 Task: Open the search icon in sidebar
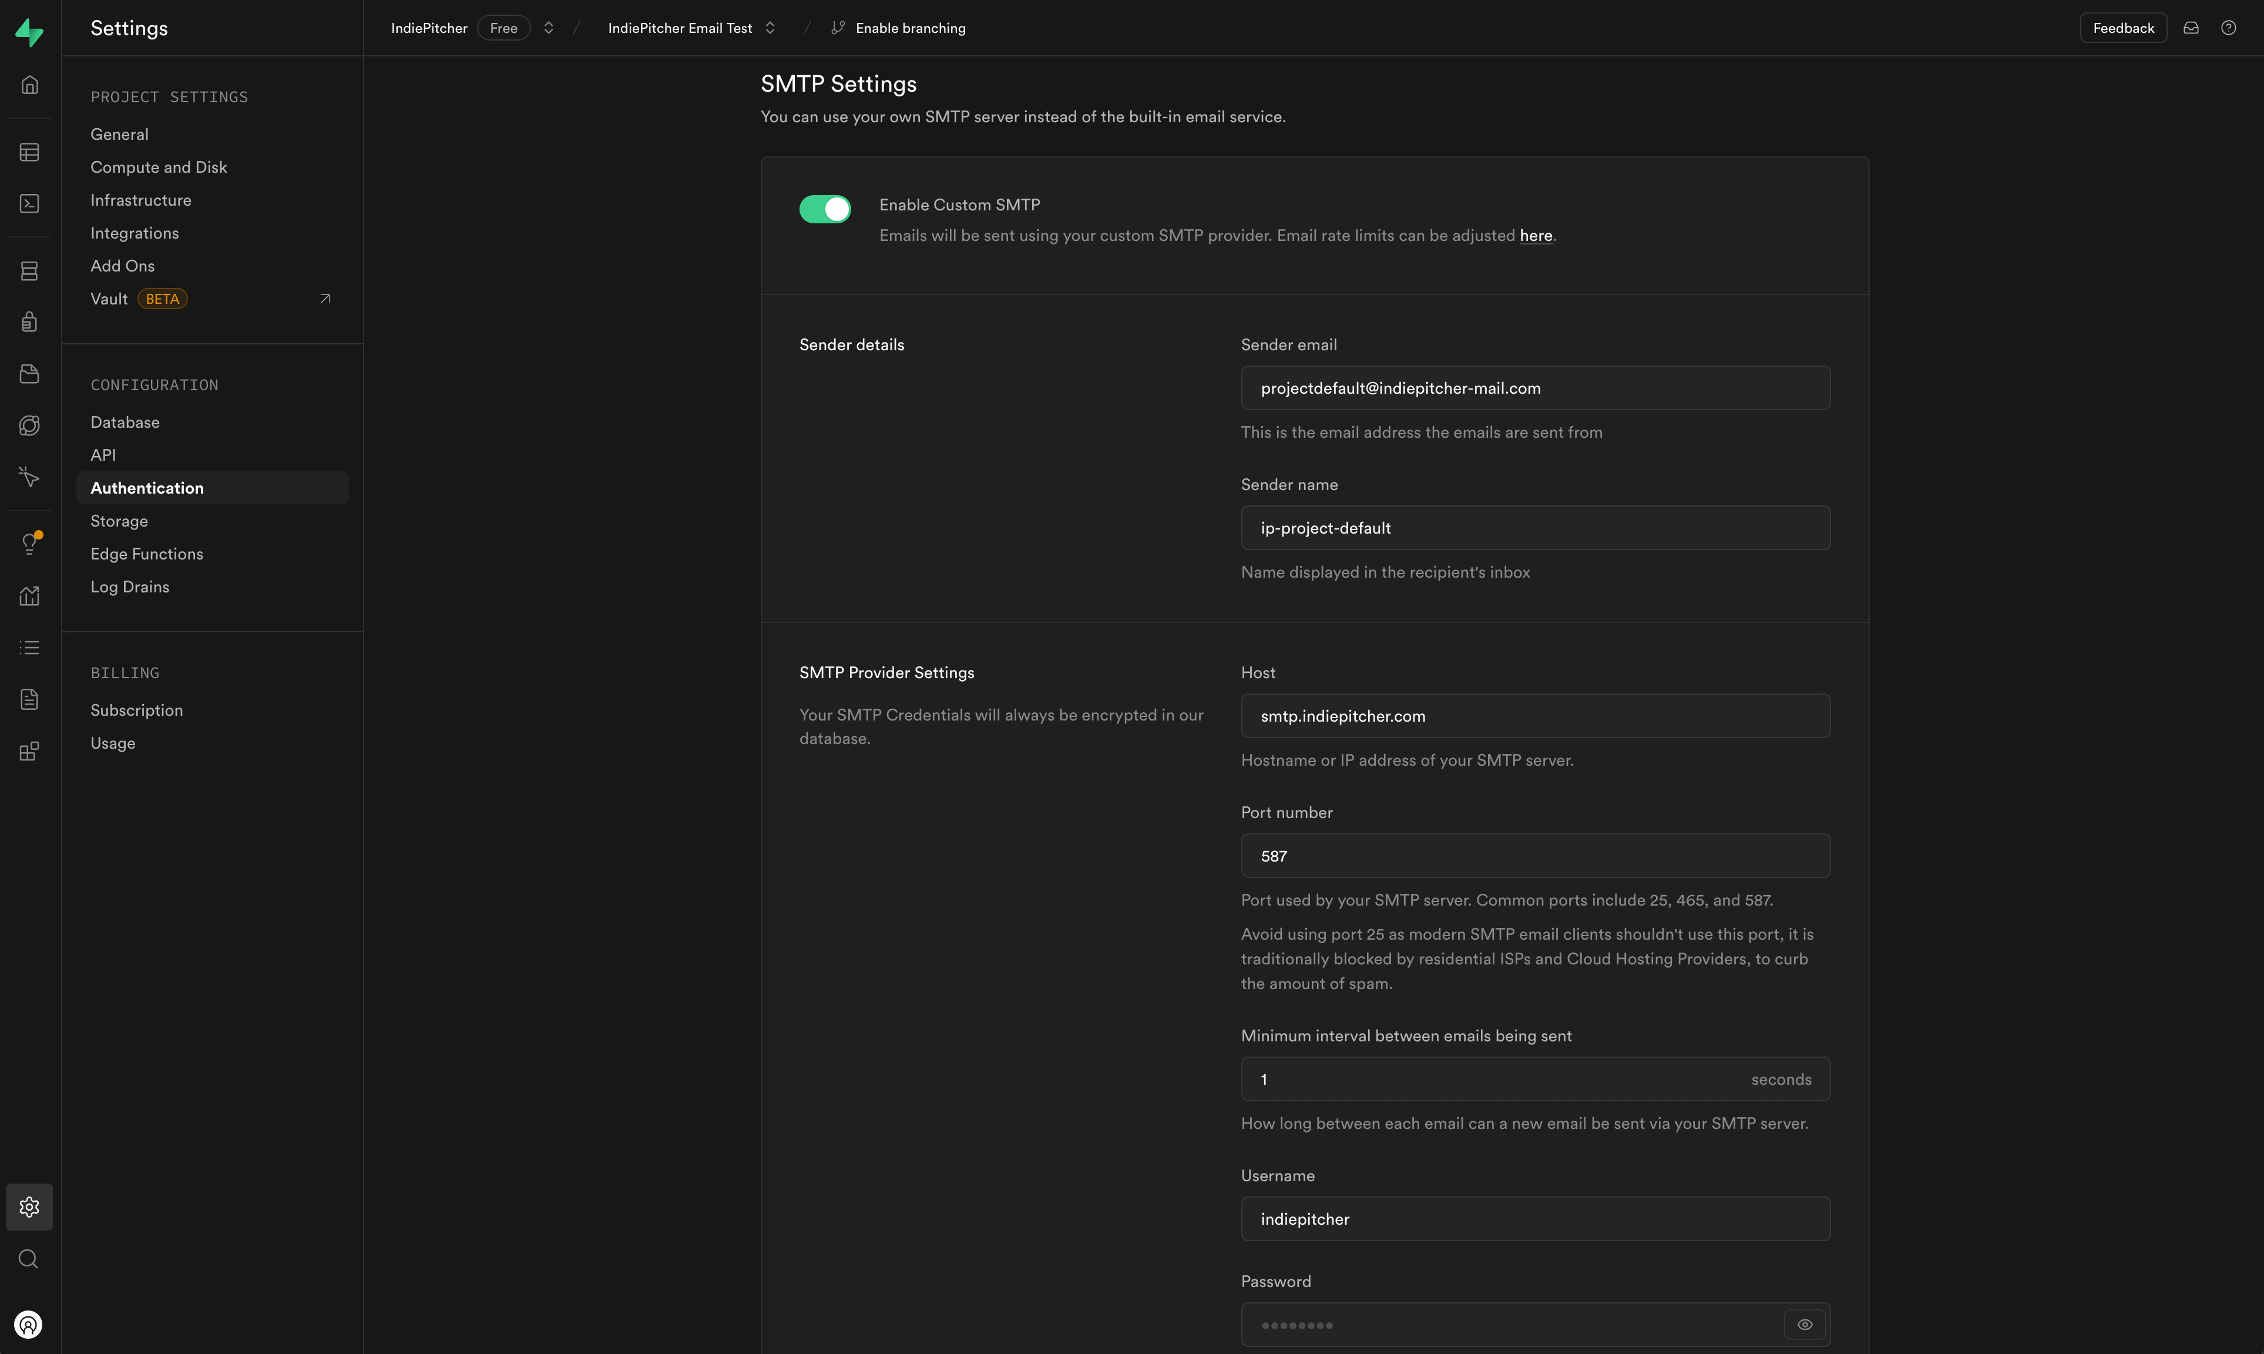[x=29, y=1259]
